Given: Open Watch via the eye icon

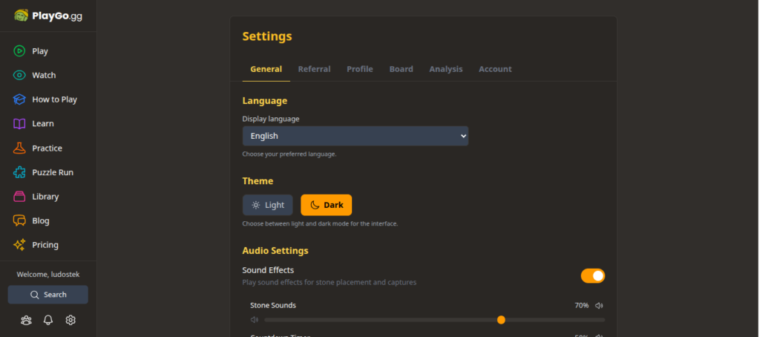Looking at the screenshot, I should click(20, 75).
